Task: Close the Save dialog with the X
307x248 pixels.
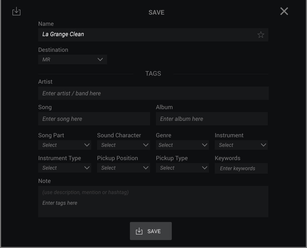Action: pos(284,11)
